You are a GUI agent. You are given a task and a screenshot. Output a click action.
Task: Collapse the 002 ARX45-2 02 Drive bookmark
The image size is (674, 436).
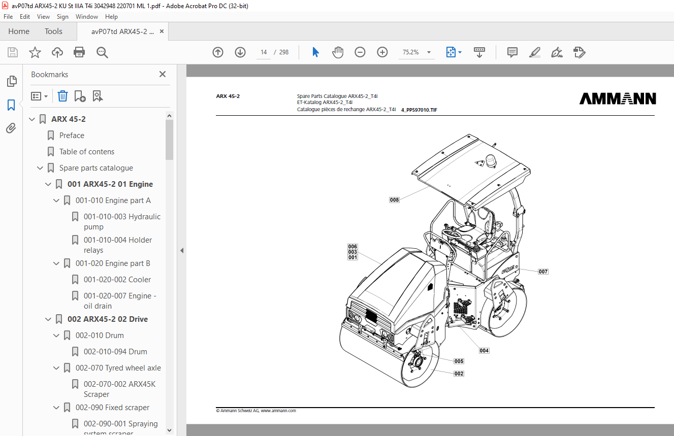click(48, 319)
